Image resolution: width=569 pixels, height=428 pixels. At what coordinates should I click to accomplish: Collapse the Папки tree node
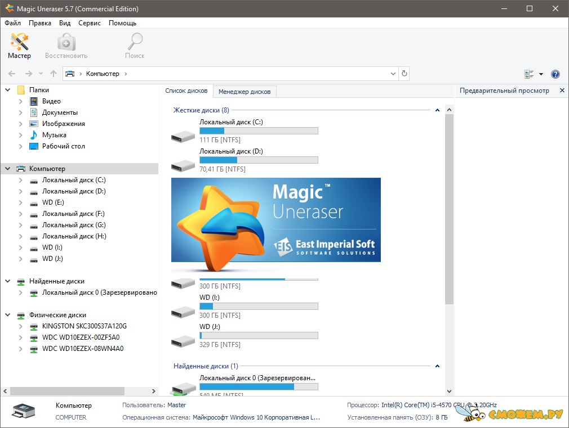pyautogui.click(x=8, y=89)
